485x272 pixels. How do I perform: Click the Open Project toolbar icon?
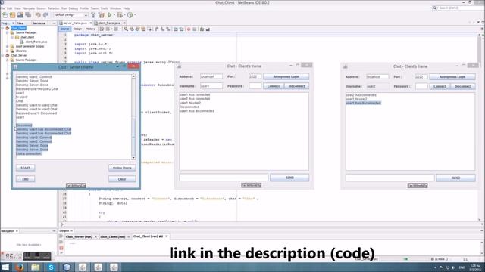(x=20, y=15)
